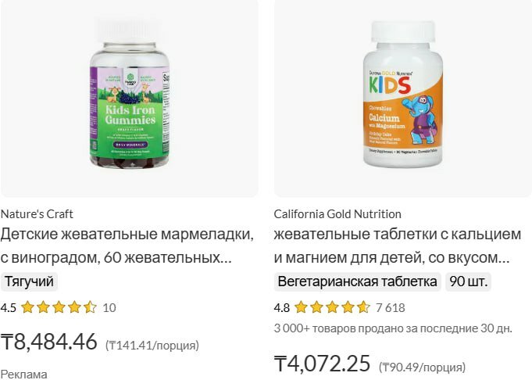The height and width of the screenshot is (380, 532).
Task: Click the 3 000+ товаров продано text
Action: (x=393, y=328)
